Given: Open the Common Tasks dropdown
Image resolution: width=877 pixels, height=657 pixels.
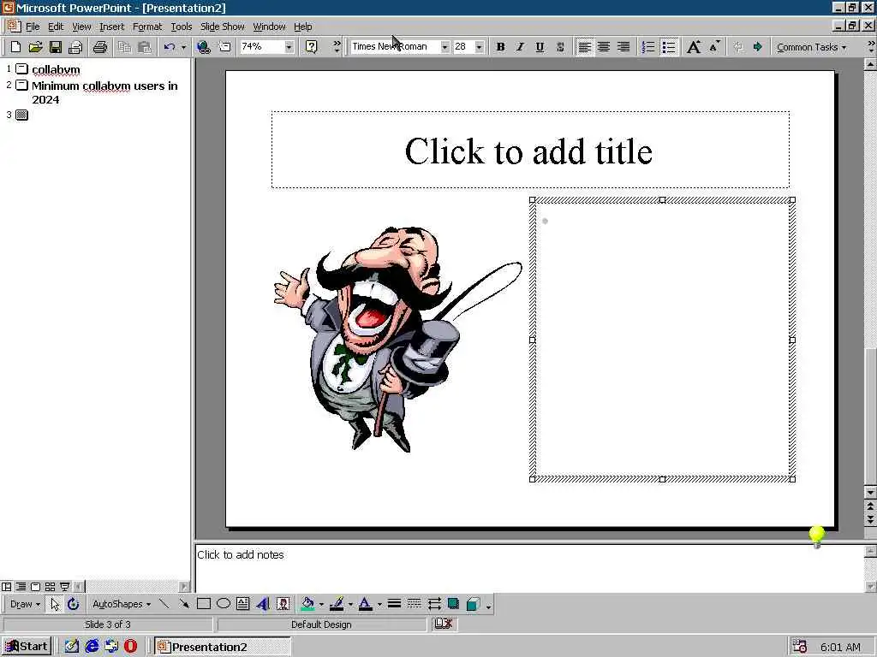Looking at the screenshot, I should (x=811, y=48).
